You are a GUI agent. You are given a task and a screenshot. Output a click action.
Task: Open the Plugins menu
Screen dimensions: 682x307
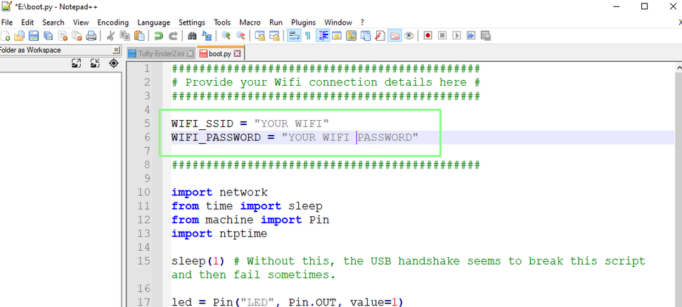[304, 22]
